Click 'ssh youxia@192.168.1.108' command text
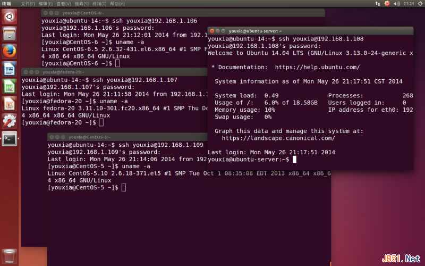 tap(321, 39)
